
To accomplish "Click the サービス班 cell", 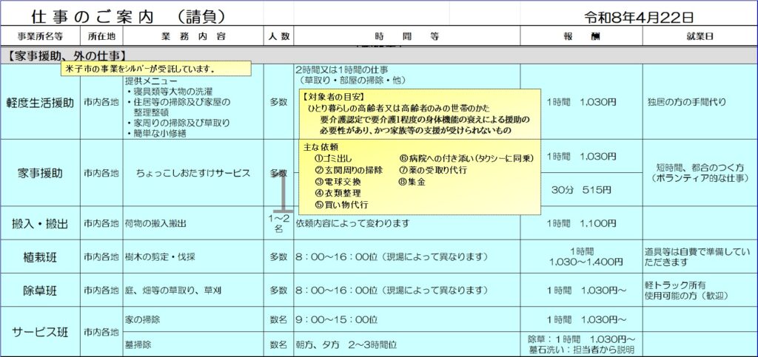I will click(40, 332).
